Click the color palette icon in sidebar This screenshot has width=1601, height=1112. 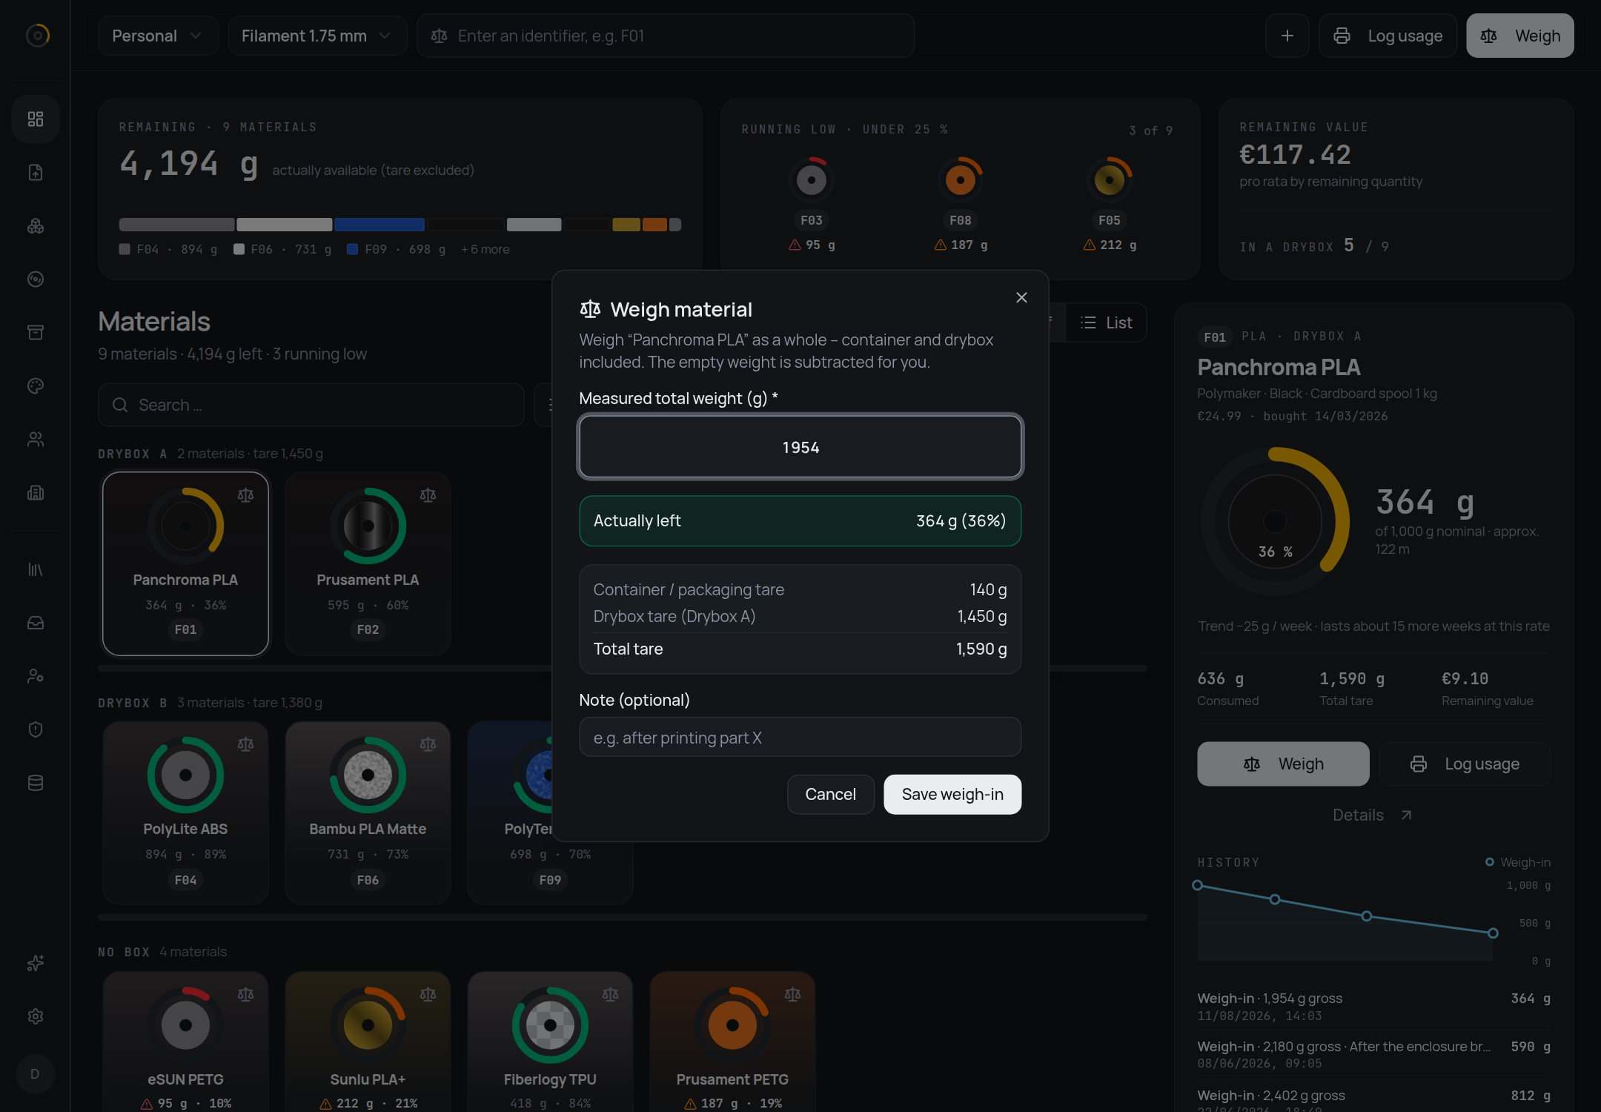point(36,385)
